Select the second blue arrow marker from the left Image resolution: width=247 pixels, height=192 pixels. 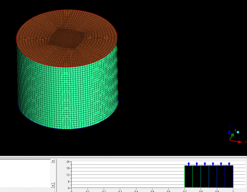[x=197, y=164]
